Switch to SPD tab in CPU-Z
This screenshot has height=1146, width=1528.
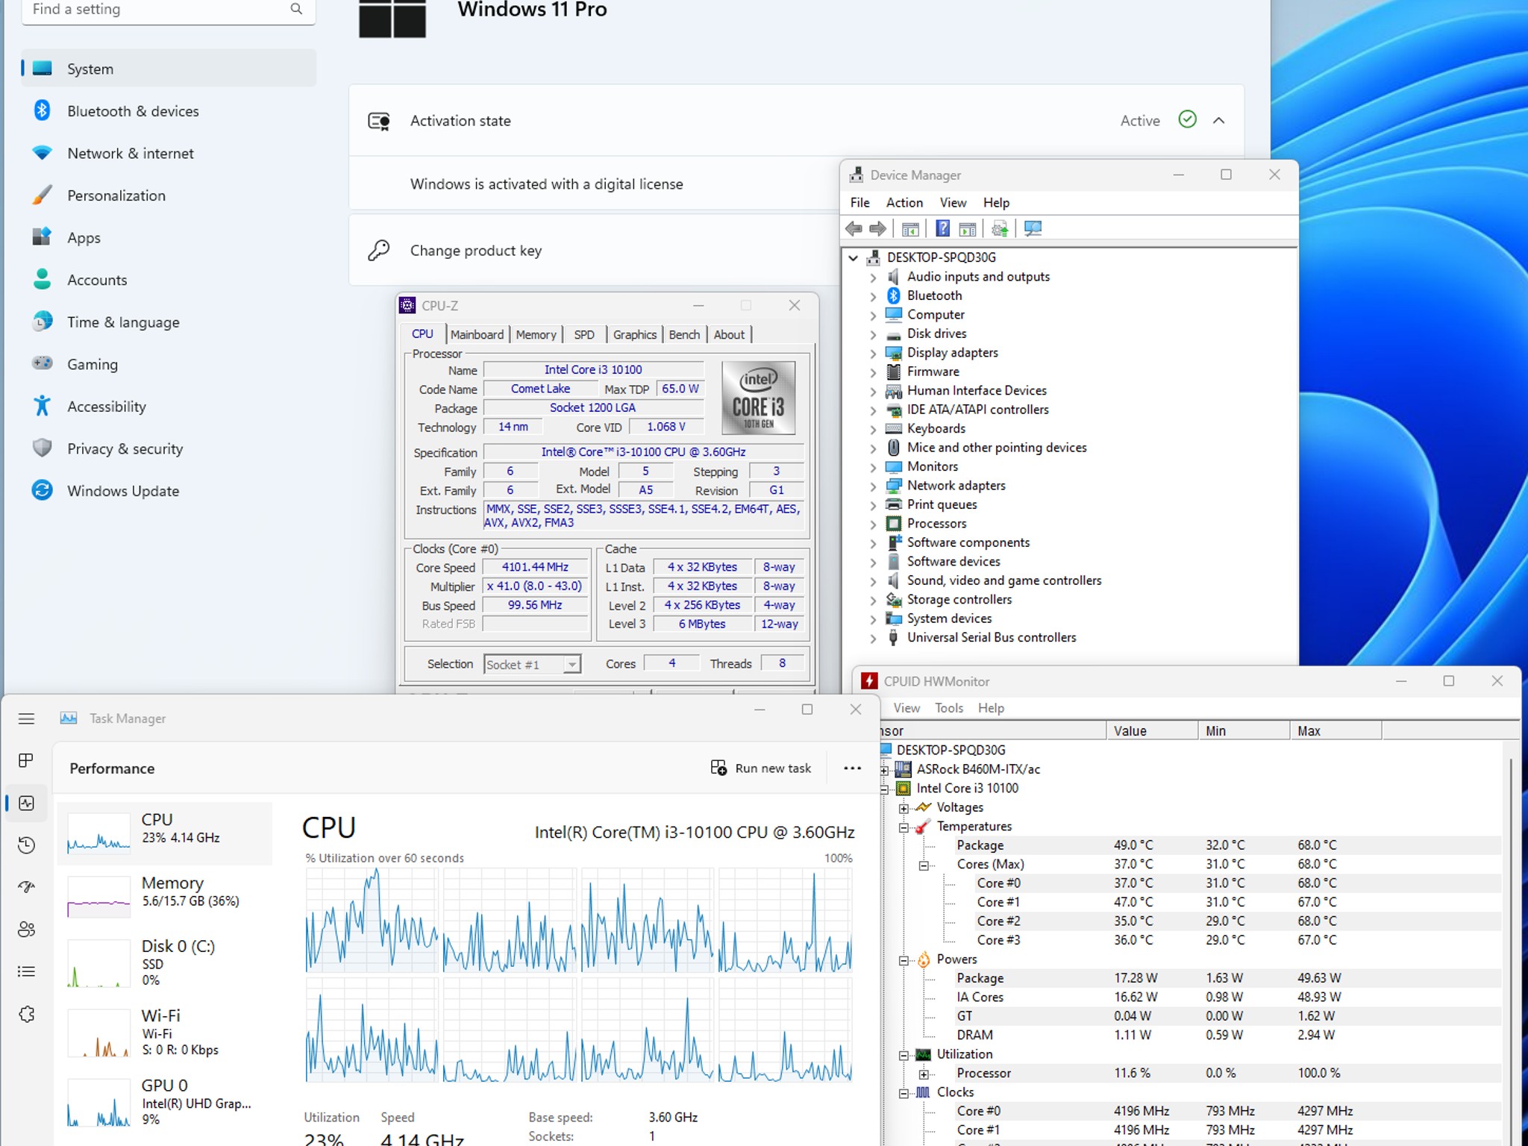click(584, 334)
